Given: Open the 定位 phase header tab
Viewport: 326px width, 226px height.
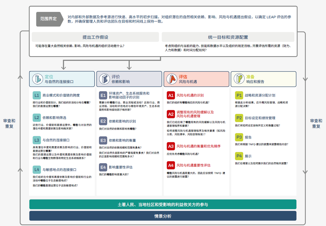Looking at the screenshot, I should click(x=62, y=79).
